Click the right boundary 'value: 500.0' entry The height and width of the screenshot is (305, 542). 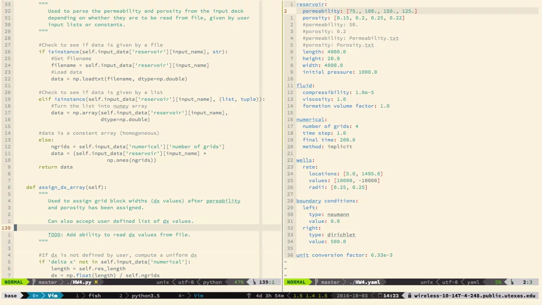click(327, 241)
